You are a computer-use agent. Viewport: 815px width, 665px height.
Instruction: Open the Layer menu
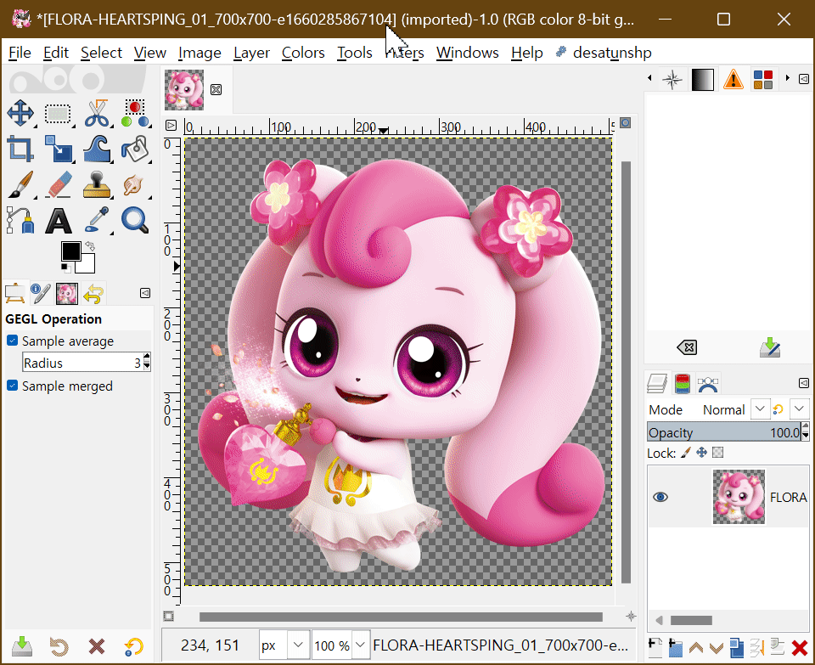pyautogui.click(x=251, y=53)
